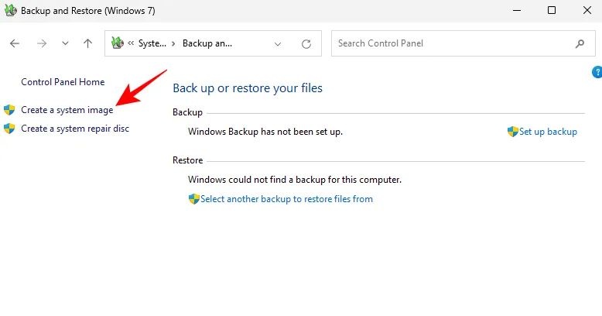Click the forward navigation arrow
602x316 pixels.
[42, 43]
